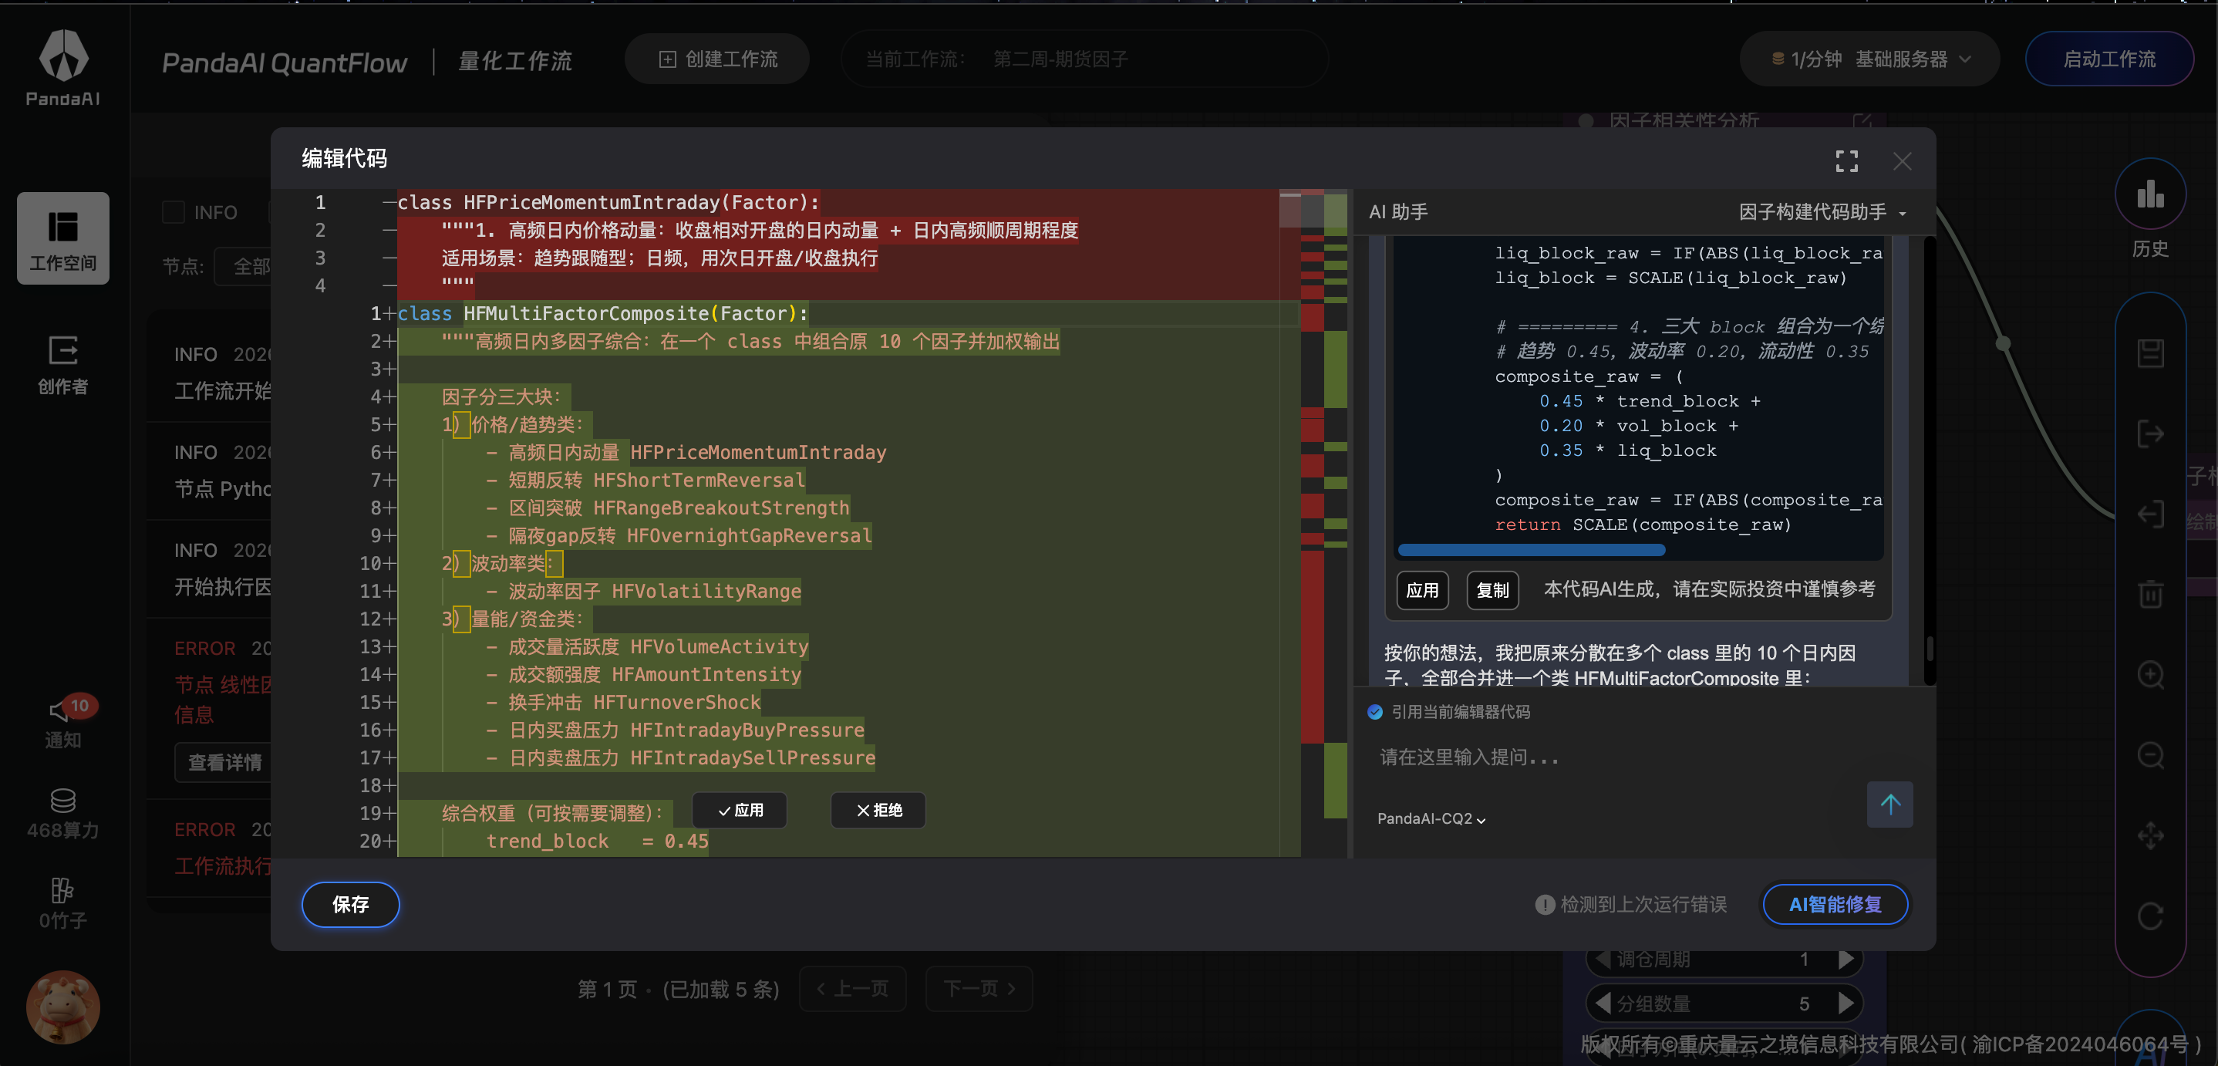Click the AI智能修复 repair button
Viewport: 2218px width, 1066px height.
click(x=1835, y=904)
